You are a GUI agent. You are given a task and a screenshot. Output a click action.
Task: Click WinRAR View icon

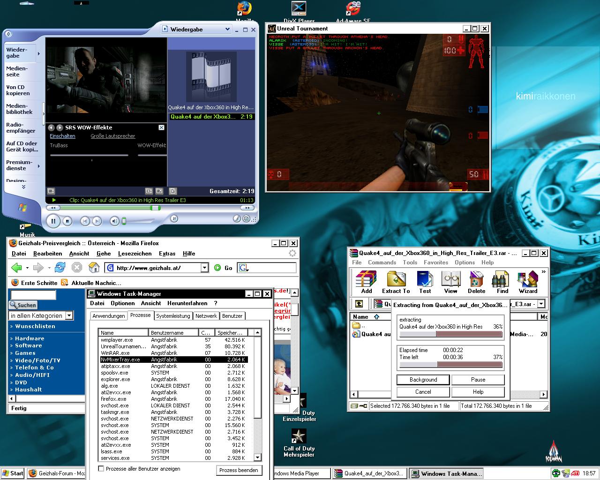(450, 283)
